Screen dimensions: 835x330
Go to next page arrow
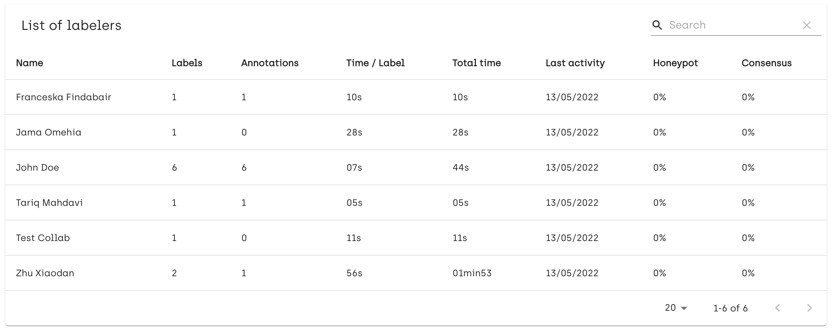pyautogui.click(x=809, y=308)
